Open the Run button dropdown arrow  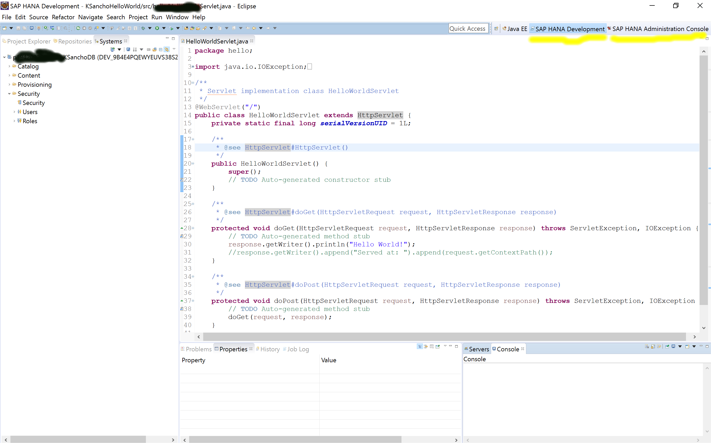coord(164,28)
